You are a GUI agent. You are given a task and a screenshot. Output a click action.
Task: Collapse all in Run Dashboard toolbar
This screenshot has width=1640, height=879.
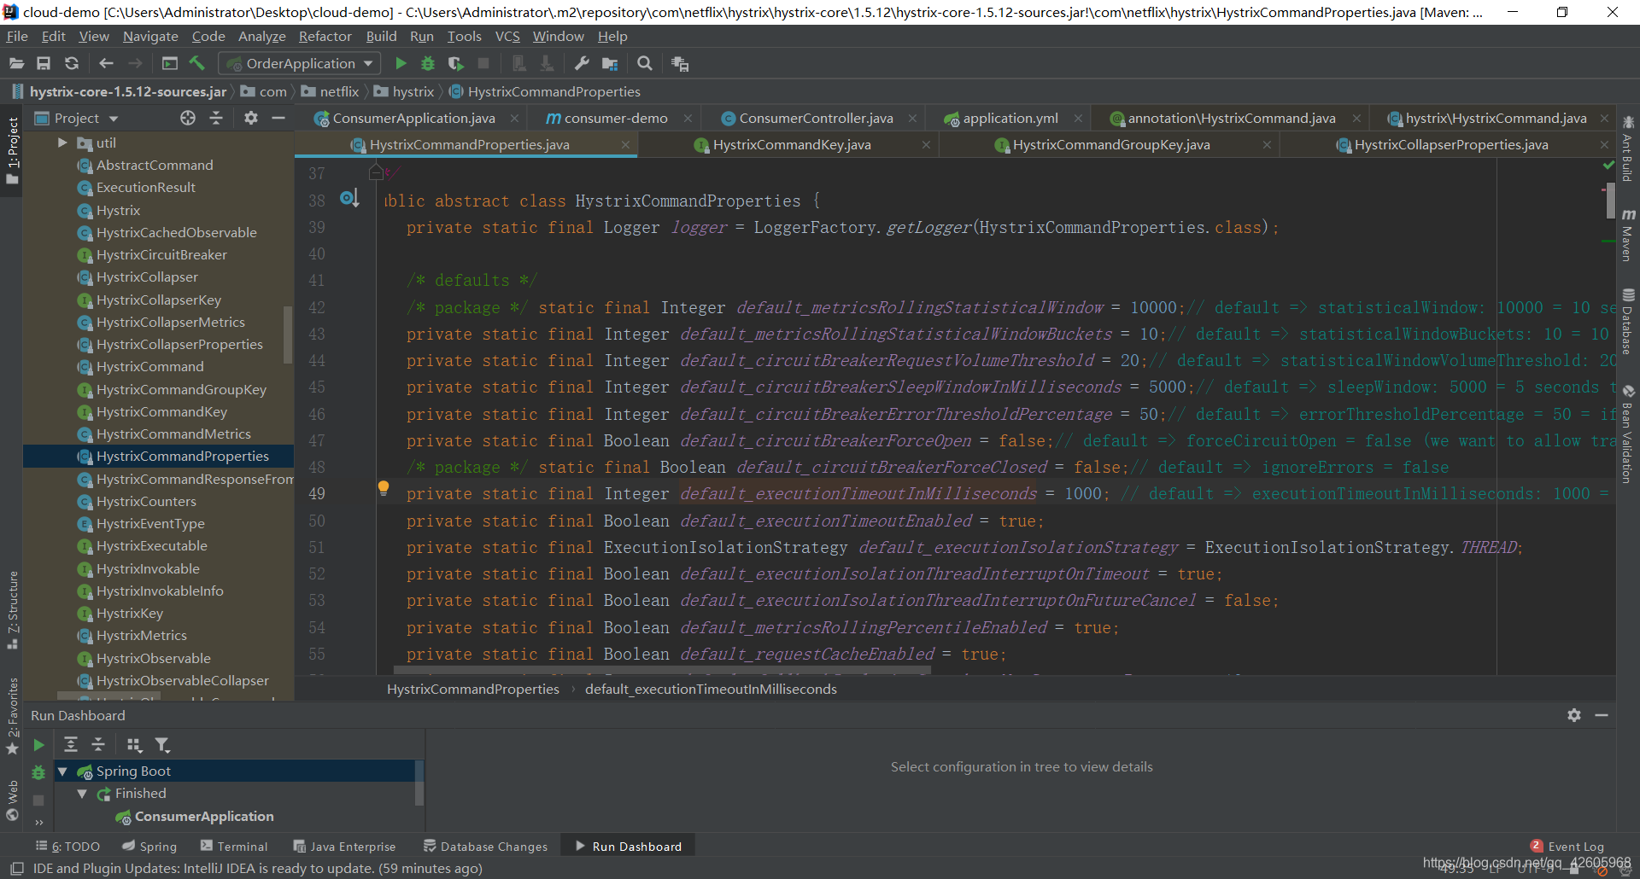point(98,745)
